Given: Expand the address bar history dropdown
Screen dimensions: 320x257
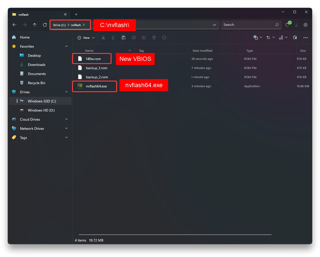Looking at the screenshot, I should 215,25.
